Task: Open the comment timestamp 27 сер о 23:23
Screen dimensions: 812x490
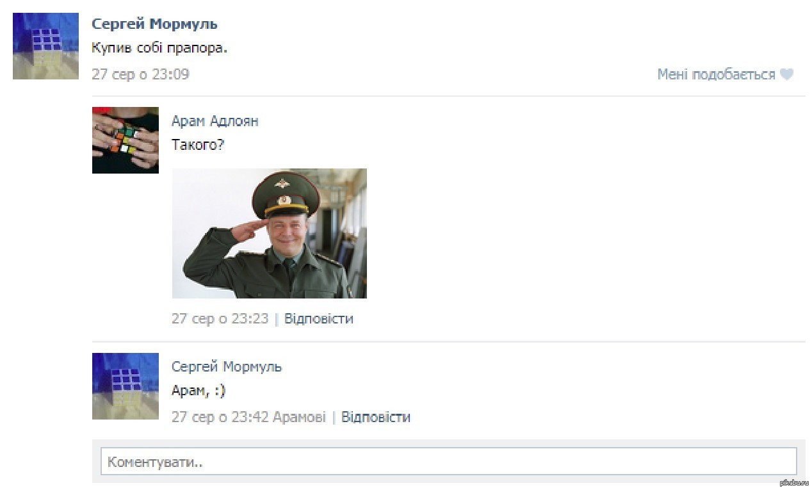Action: pyautogui.click(x=220, y=318)
